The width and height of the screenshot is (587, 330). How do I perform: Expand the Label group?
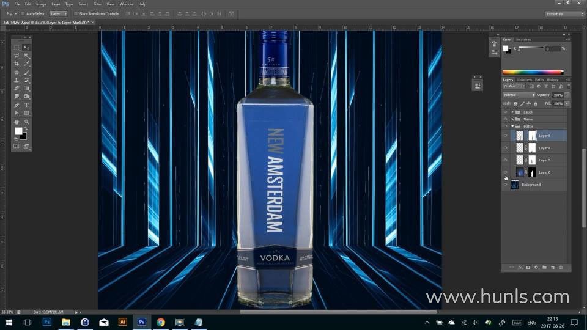[512, 112]
